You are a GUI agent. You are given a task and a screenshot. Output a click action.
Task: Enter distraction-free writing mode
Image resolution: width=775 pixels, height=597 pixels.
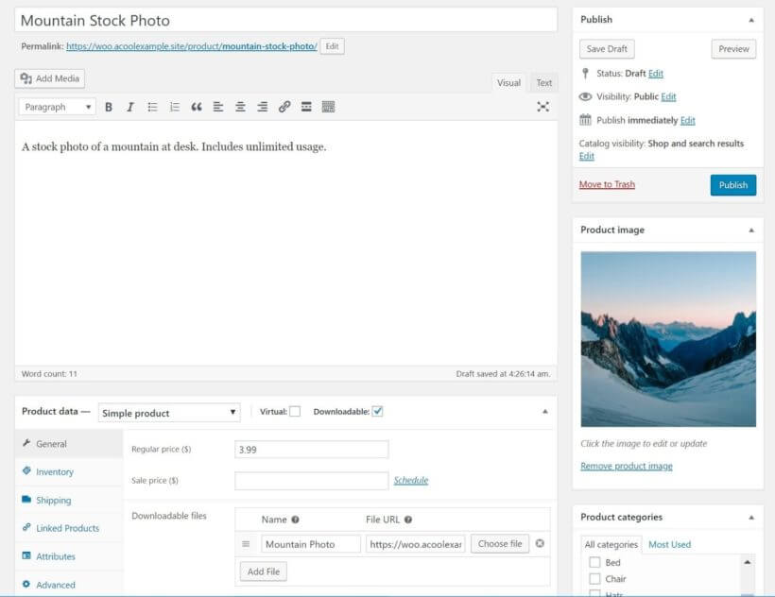543,107
